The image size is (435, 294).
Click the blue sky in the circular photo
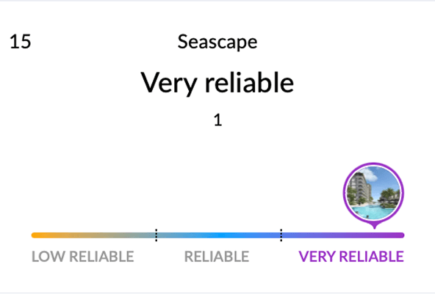(x=384, y=177)
